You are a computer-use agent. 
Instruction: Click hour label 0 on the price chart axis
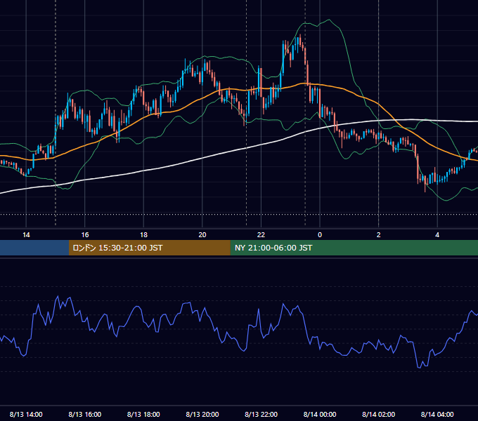coord(320,234)
